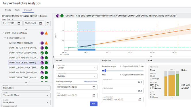The image size is (191, 107).
Task: Click the refresh icon beside date fields
Action: (x=48, y=23)
